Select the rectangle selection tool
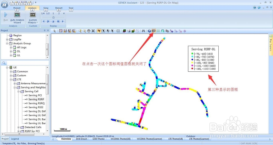273x145 pixels. (103, 31)
